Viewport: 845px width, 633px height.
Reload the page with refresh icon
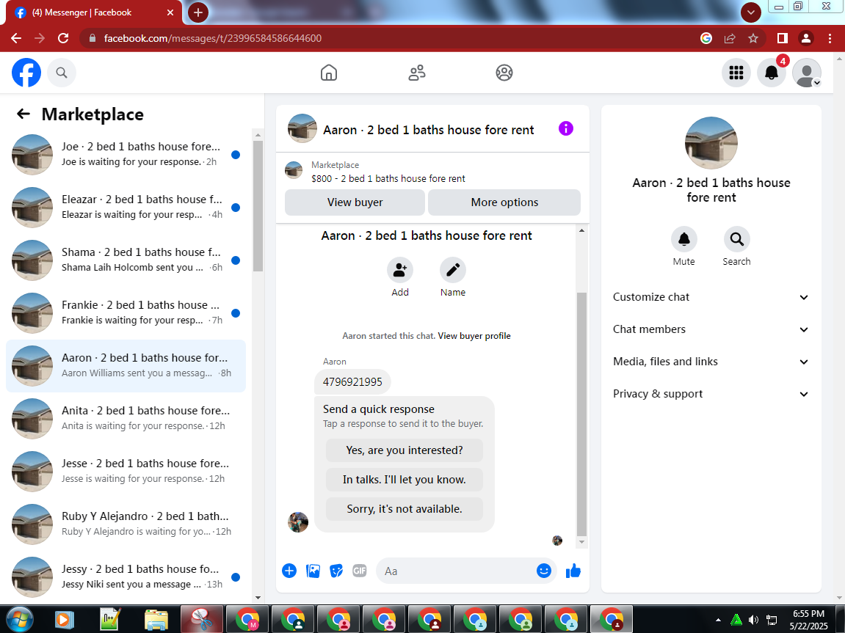tap(63, 38)
